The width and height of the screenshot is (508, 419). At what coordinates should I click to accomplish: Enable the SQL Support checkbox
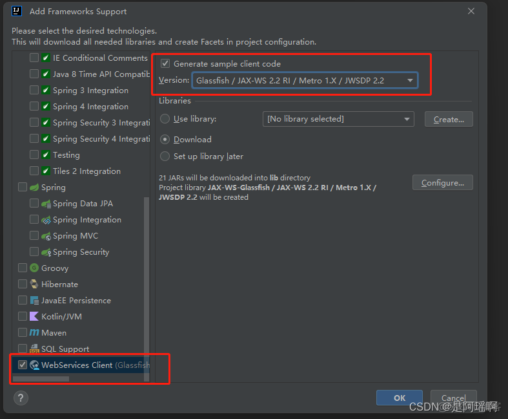click(23, 349)
